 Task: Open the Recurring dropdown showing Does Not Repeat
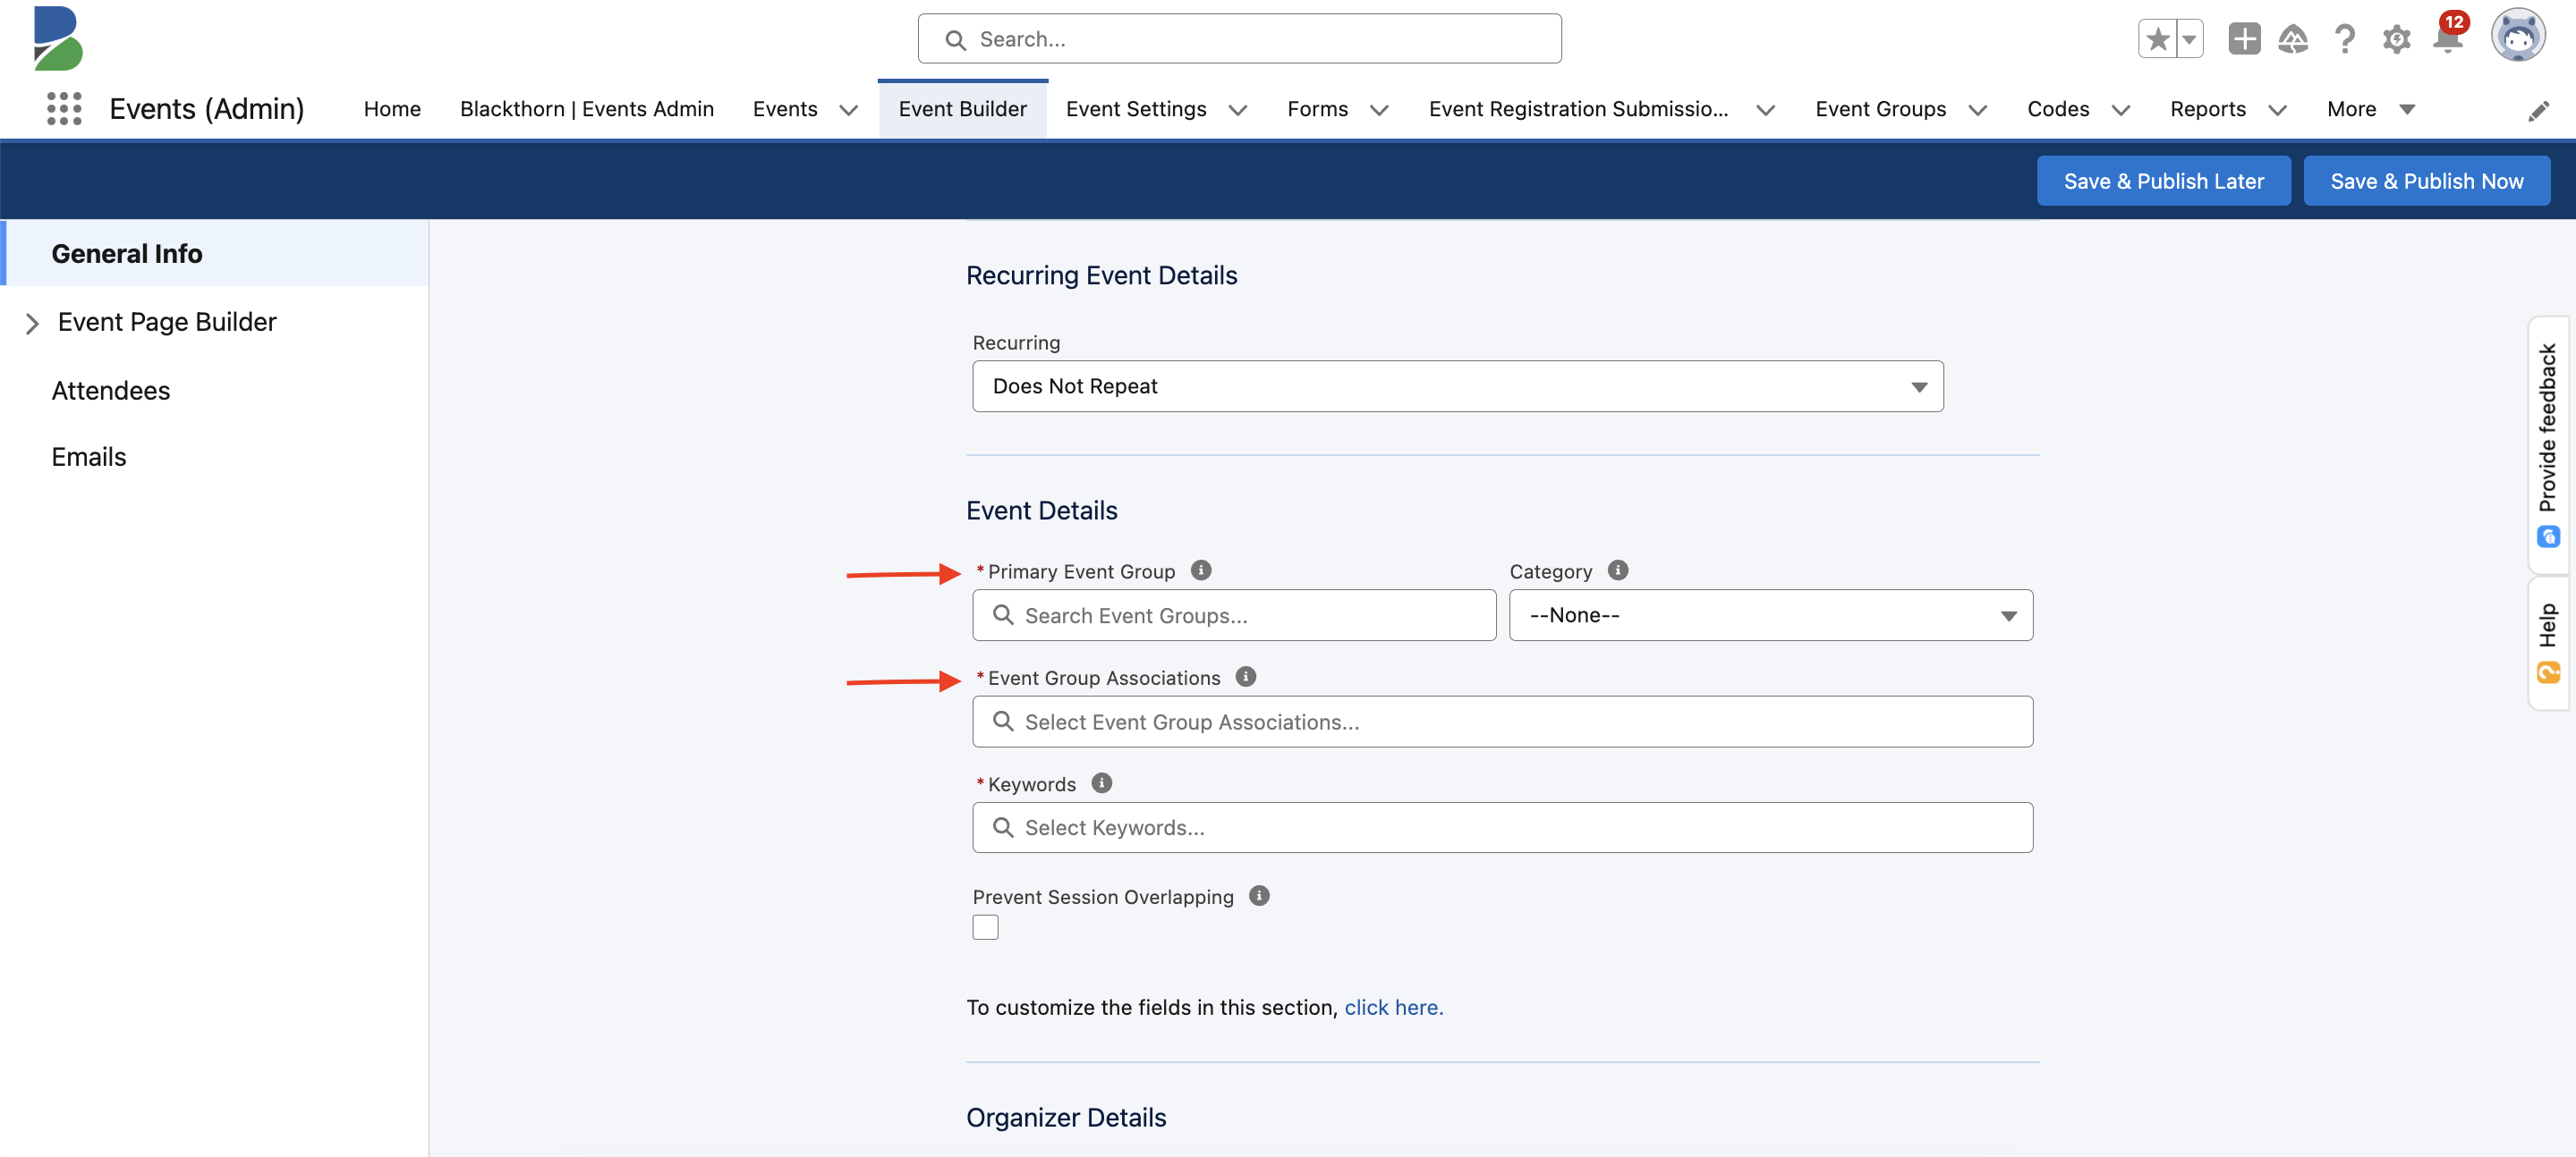tap(1456, 385)
